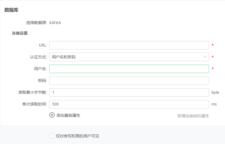
Task: Click the 单次读取时间 field showing 500
Action: coord(129,104)
